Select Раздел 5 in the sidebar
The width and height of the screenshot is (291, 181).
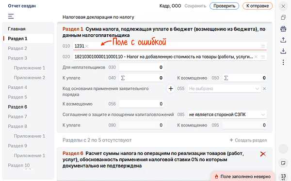point(17,97)
